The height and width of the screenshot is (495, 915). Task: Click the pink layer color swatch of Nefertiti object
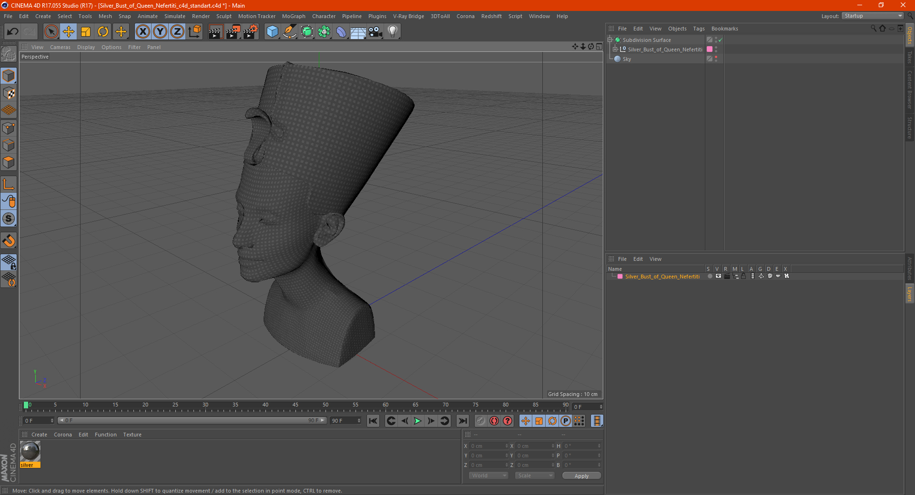tap(710, 49)
